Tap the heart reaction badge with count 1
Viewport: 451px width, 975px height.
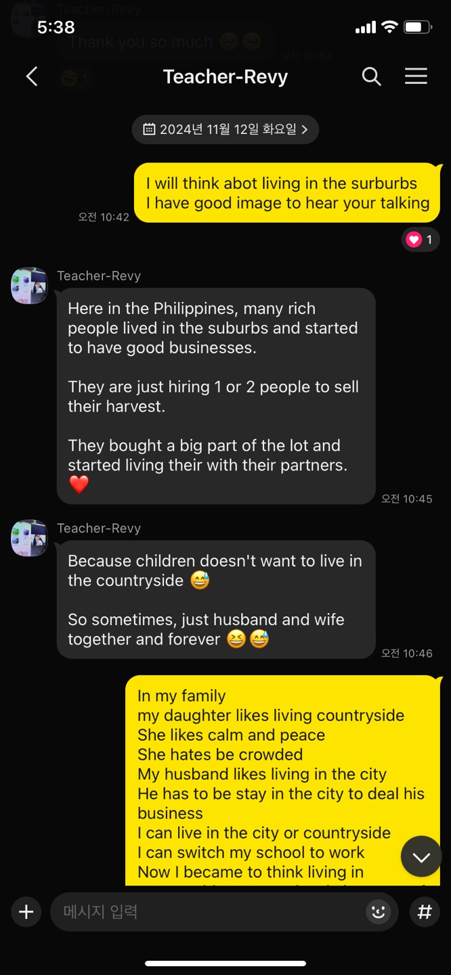[421, 239]
